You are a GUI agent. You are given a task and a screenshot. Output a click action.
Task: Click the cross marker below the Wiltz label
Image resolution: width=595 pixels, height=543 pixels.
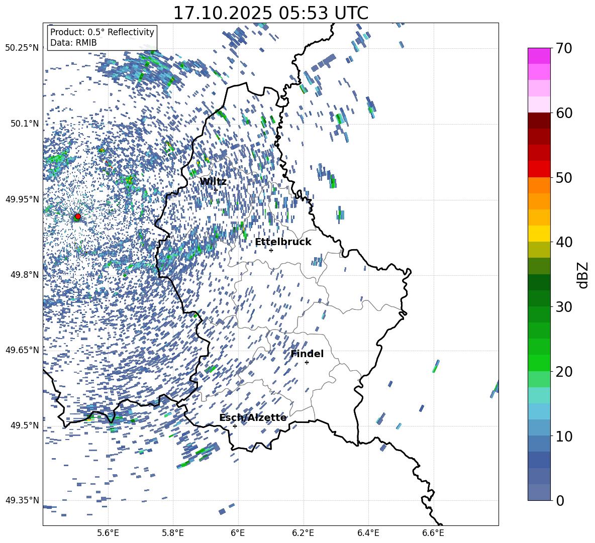pyautogui.click(x=216, y=190)
